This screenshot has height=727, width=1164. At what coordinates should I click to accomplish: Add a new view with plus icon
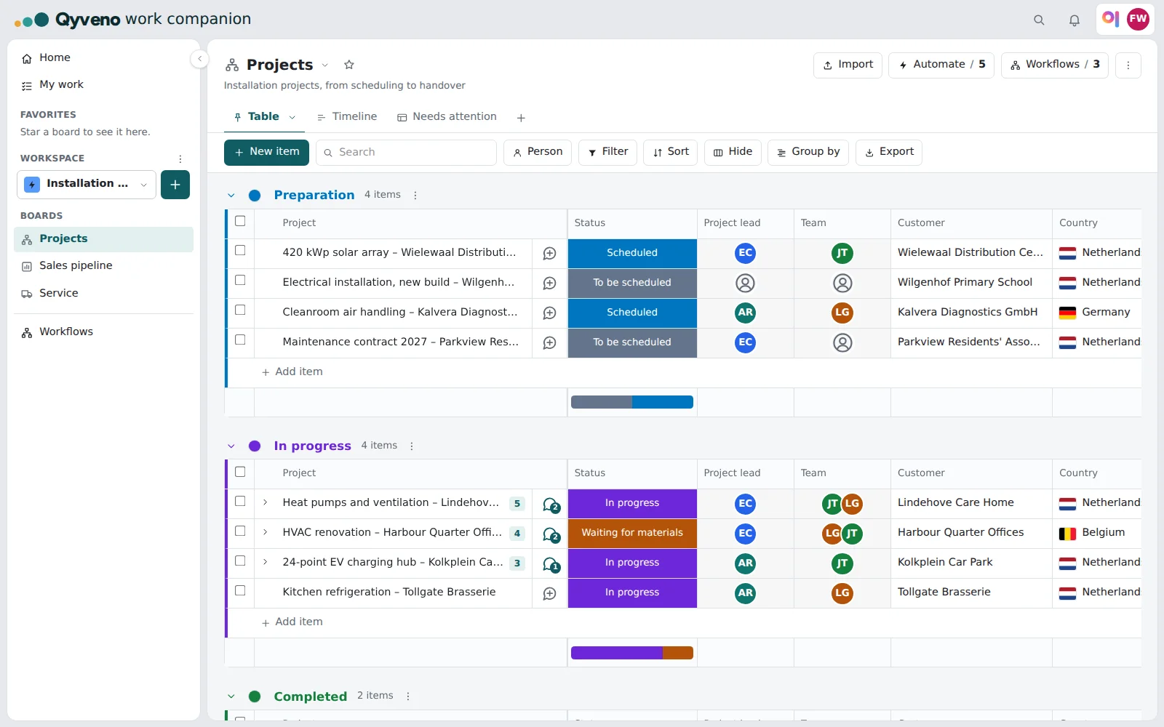(521, 118)
